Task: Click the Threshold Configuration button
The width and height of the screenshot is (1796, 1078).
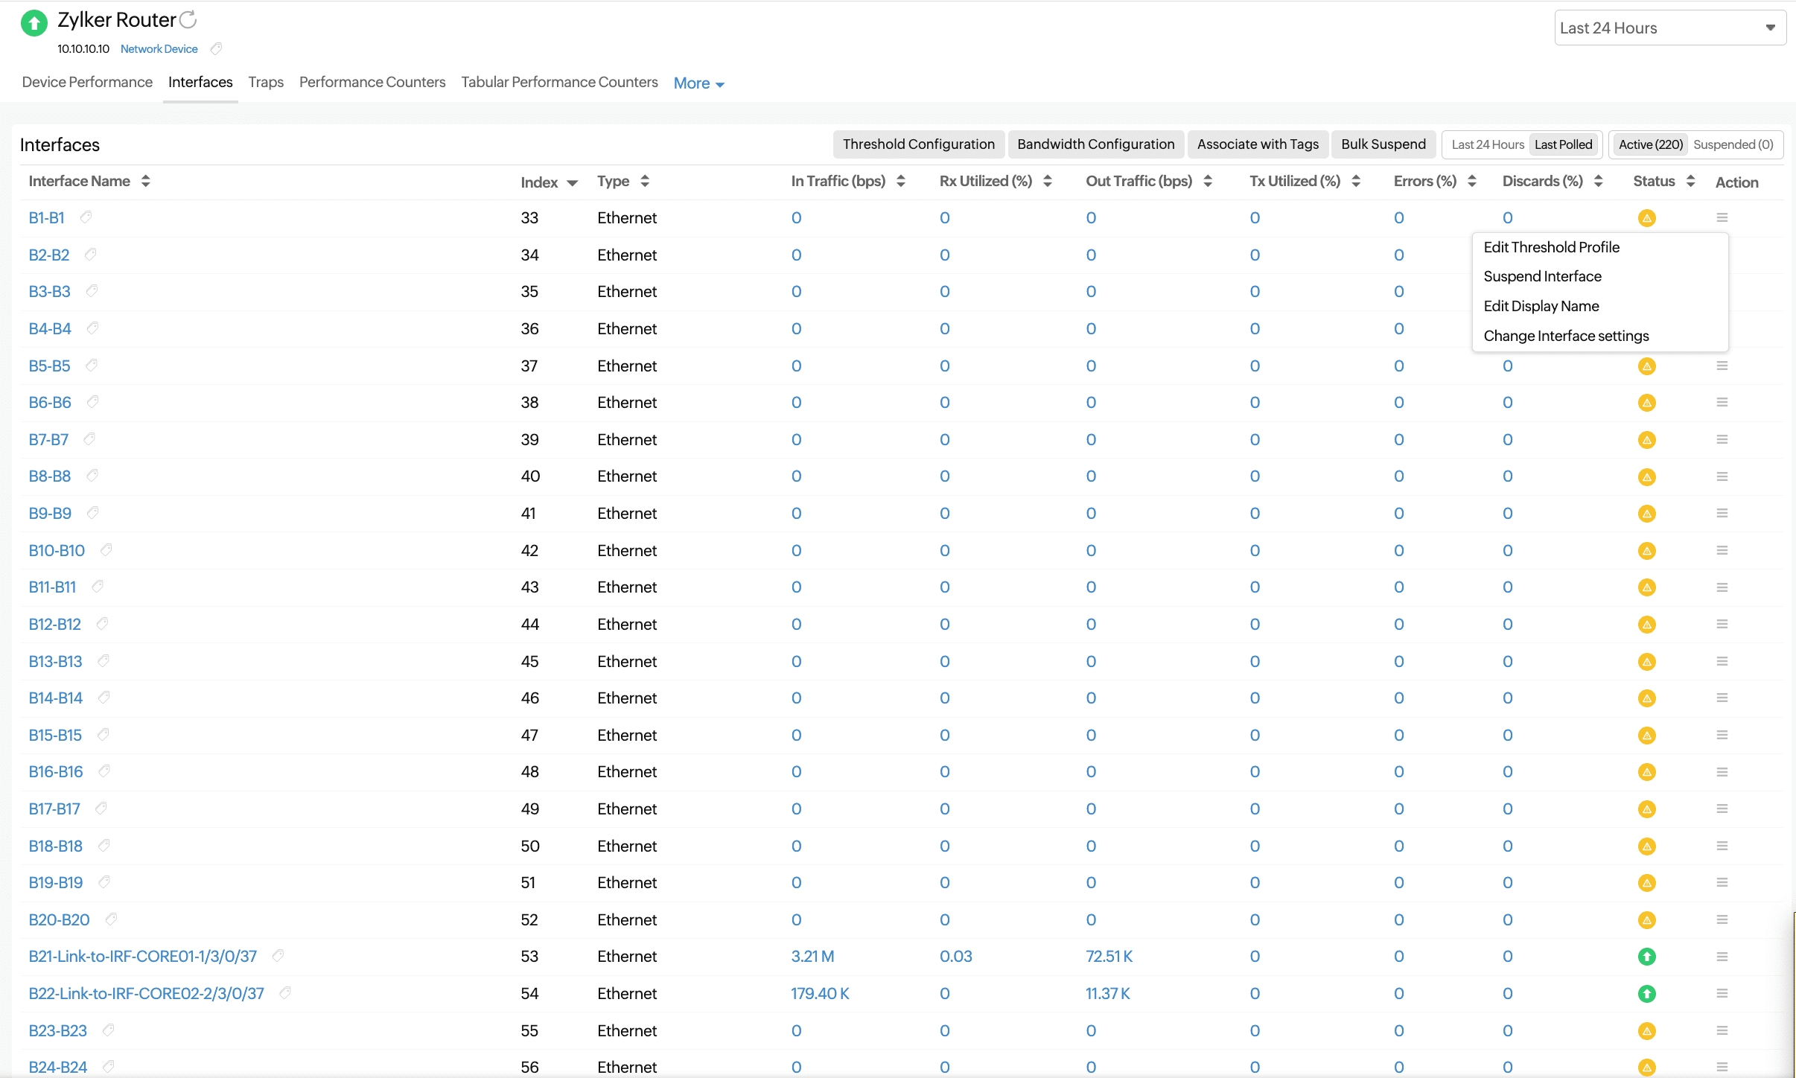Action: (x=918, y=144)
